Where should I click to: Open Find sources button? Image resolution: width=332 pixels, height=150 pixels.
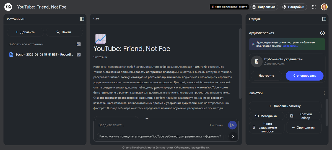point(64,32)
